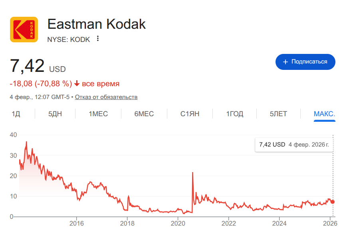The height and width of the screenshot is (230, 345).
Task: Click the 2018 label on the time axis
Action: pos(127,223)
